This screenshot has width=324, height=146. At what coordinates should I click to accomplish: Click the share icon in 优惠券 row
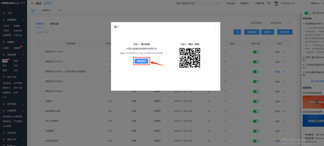(209, 101)
